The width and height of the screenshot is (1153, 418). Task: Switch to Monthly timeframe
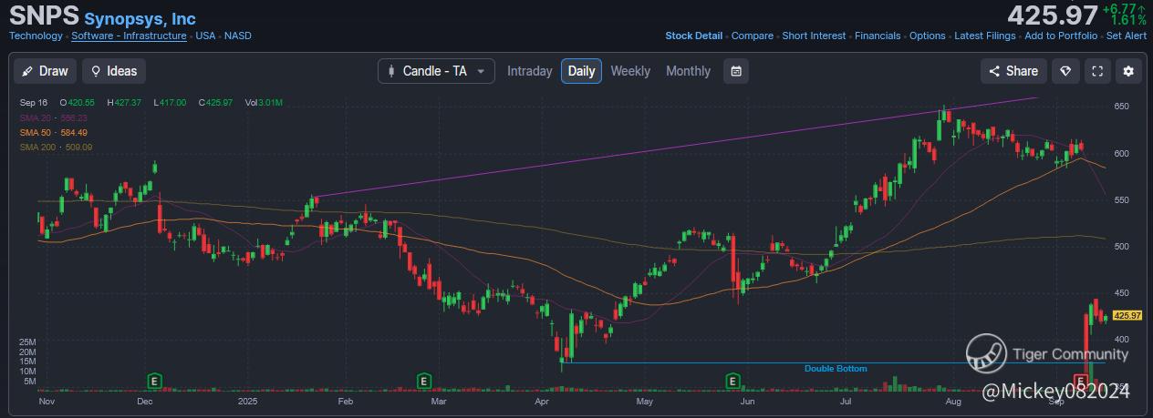pyautogui.click(x=688, y=71)
